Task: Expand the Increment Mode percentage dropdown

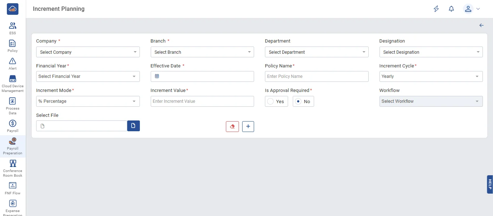Action: click(x=88, y=101)
